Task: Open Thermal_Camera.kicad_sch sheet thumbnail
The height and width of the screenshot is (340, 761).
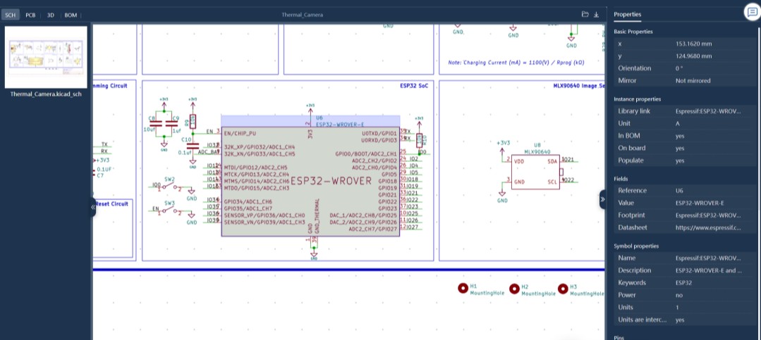Action: pos(47,58)
